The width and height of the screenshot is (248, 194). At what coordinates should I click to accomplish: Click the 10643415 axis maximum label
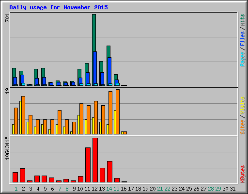[7, 148]
